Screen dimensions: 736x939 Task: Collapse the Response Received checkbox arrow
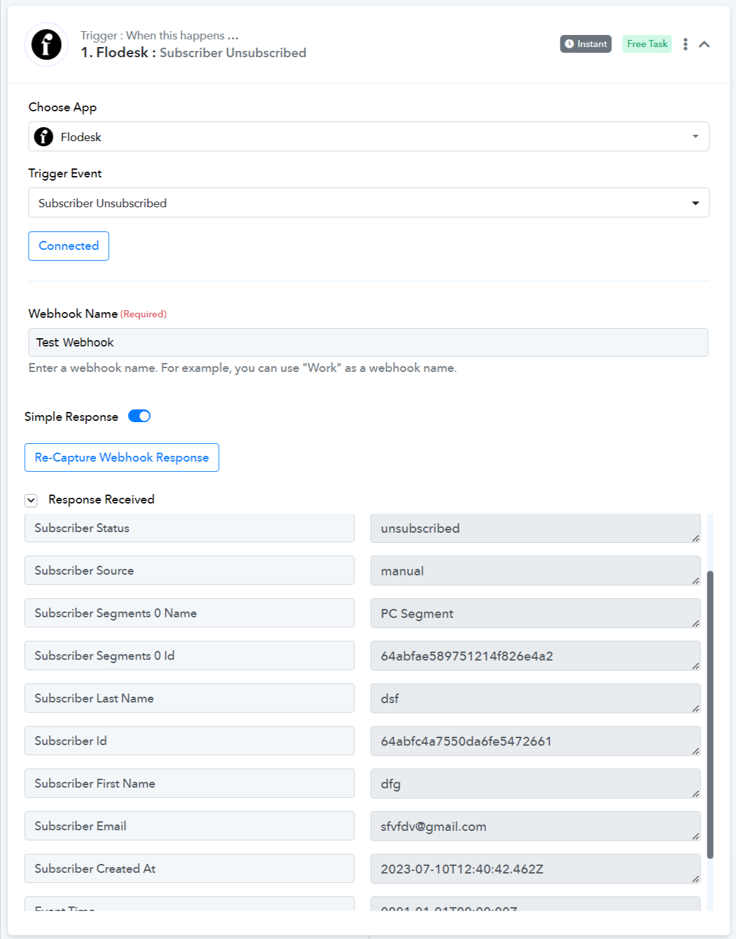(31, 500)
